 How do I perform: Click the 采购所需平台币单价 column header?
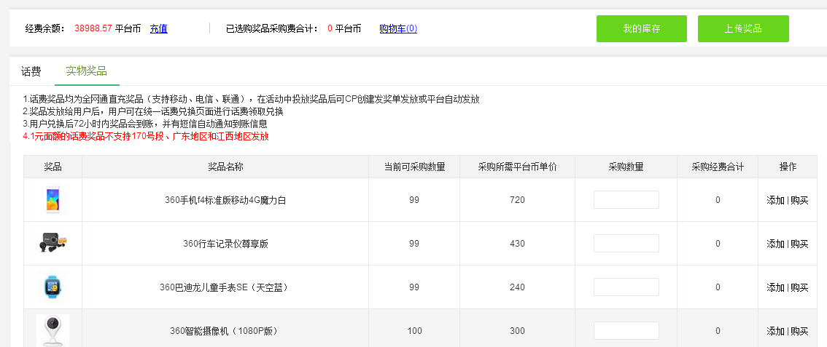(517, 167)
